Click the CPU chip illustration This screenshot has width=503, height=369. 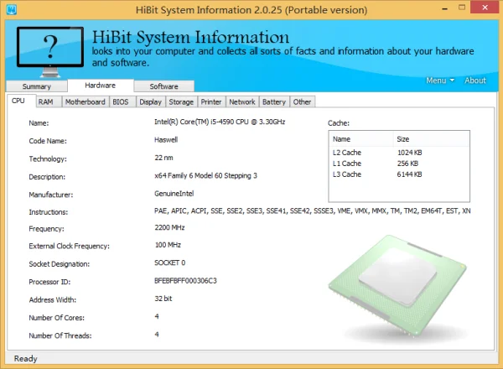click(x=397, y=286)
